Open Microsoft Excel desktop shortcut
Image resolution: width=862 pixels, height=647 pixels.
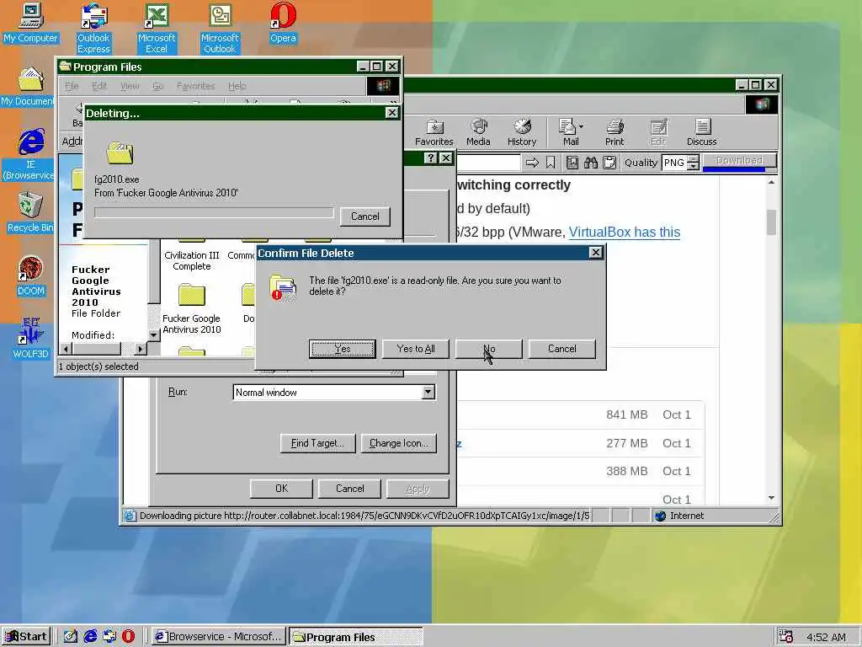click(x=157, y=28)
